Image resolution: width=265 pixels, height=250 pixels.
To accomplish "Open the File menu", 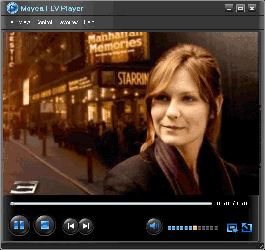I will tap(9, 22).
